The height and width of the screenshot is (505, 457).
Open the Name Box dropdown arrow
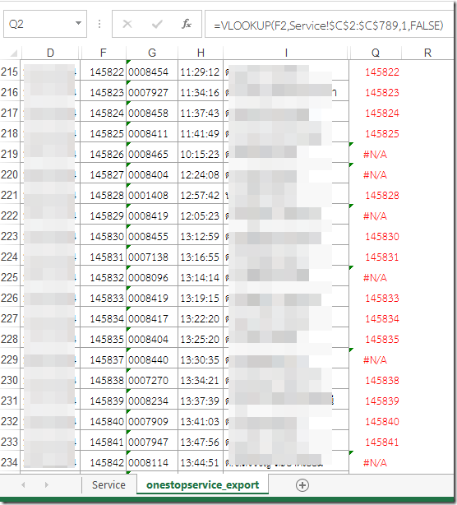click(x=78, y=24)
